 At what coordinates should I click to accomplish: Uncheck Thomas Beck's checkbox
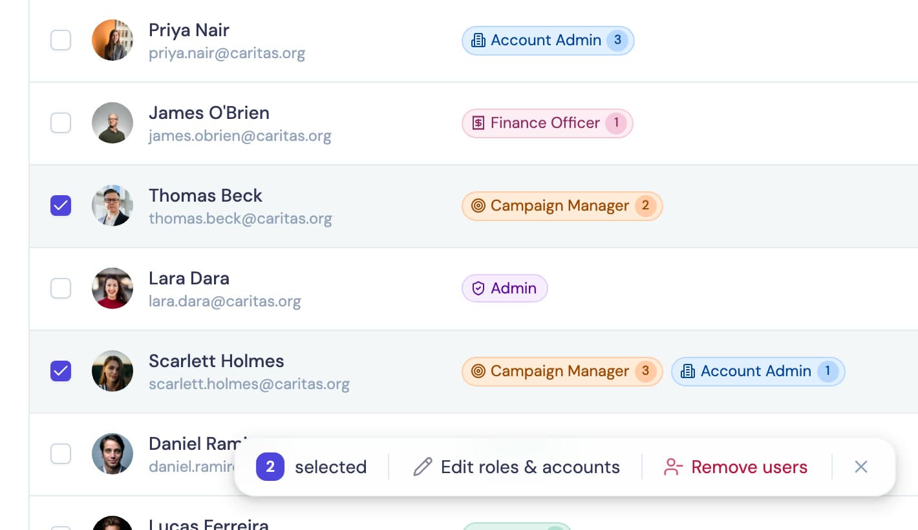click(61, 206)
